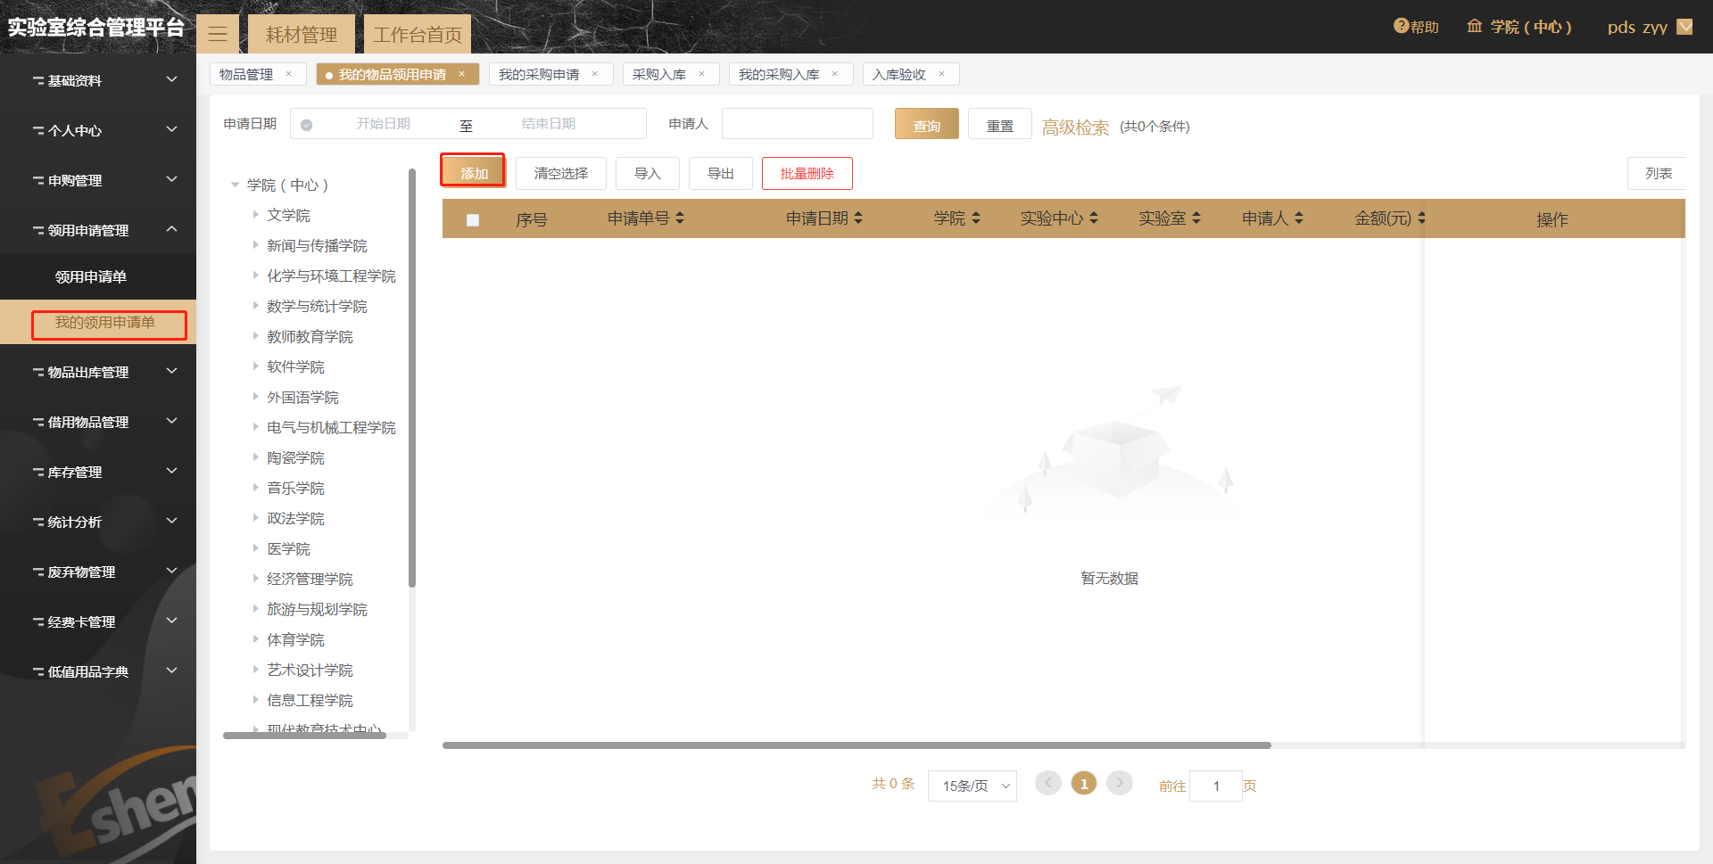Open the 高级检索 advanced search link
Viewport: 1713px width, 864px height.
tap(1075, 127)
